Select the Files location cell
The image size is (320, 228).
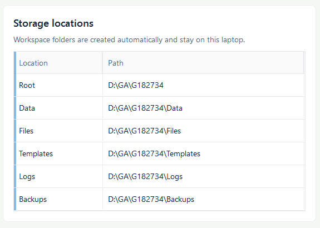pos(59,131)
